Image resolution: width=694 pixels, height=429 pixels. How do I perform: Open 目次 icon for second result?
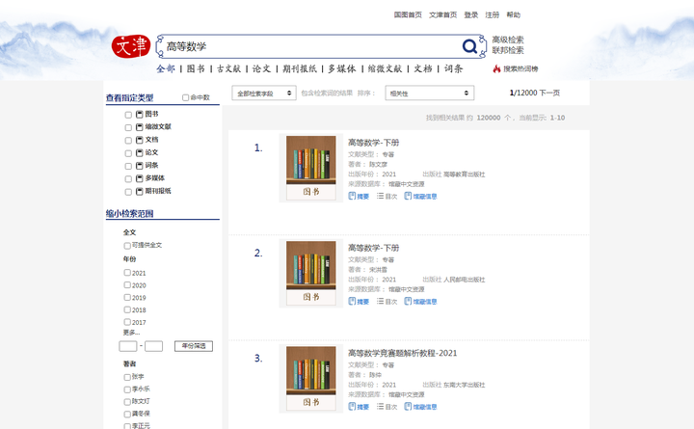click(380, 301)
